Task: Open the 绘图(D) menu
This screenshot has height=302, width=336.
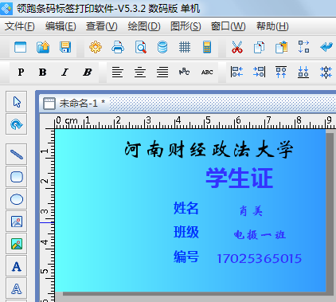Action: click(144, 26)
